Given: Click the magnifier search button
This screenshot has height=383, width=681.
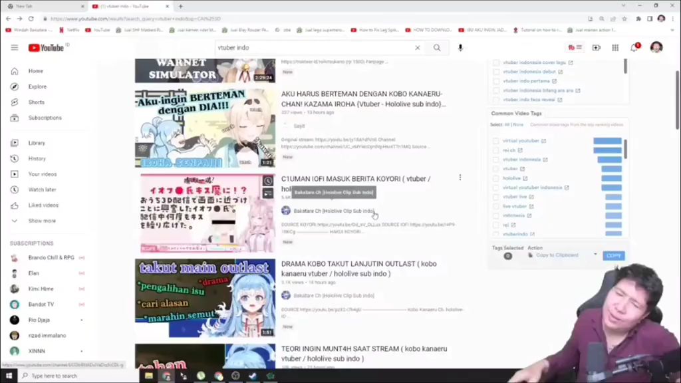Looking at the screenshot, I should pyautogui.click(x=437, y=48).
